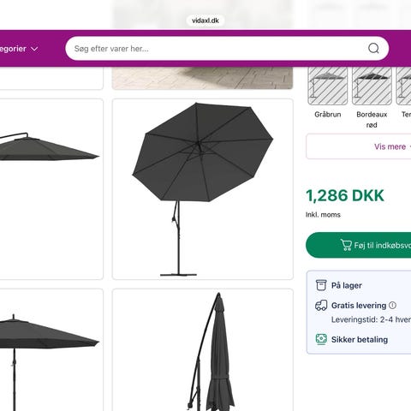411x411 pixels.
Task: Choose the partially visible third color swatch
Action: click(x=403, y=86)
